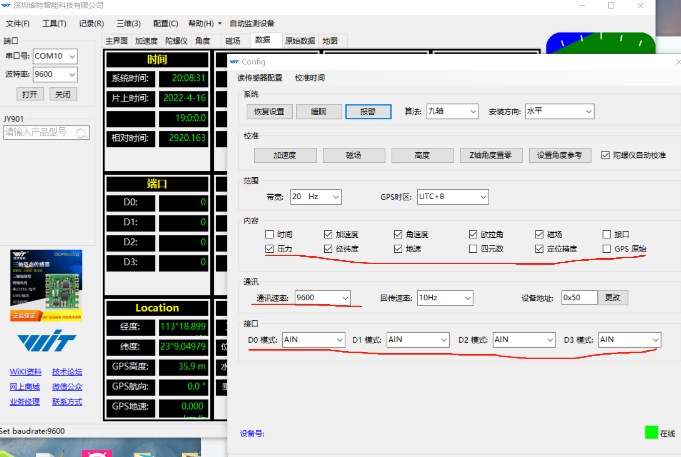
Task: Click the sensor product thumbnail image
Action: 45,285
